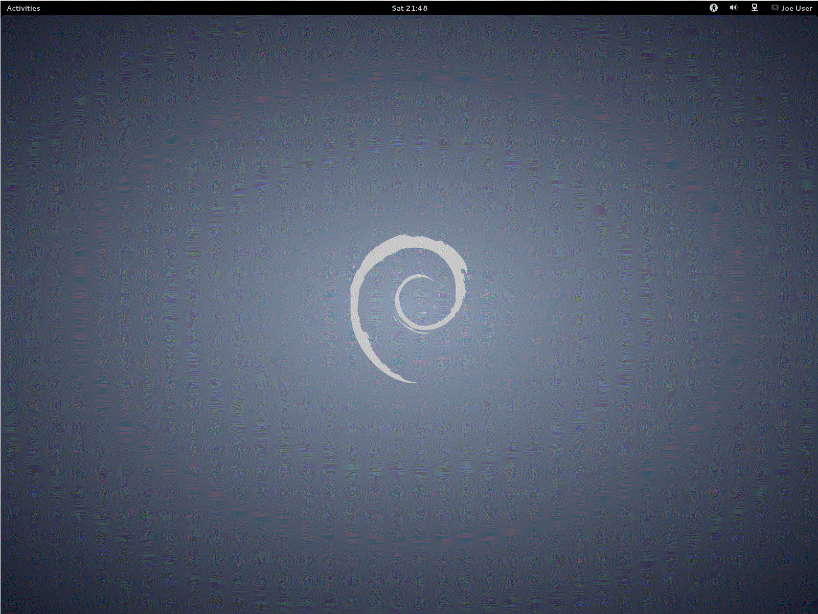Click the chat status bubble icon
This screenshot has height=614, width=818.
[775, 8]
